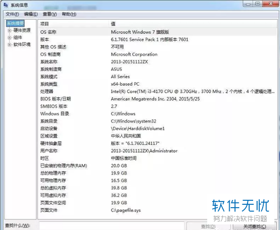Select the 版本 row label
The width and height of the screenshot is (280, 230).
[45, 40]
